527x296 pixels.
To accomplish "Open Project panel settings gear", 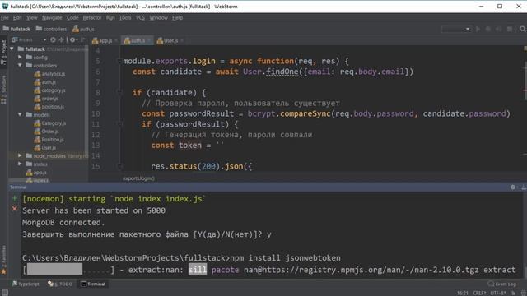I will (73, 40).
